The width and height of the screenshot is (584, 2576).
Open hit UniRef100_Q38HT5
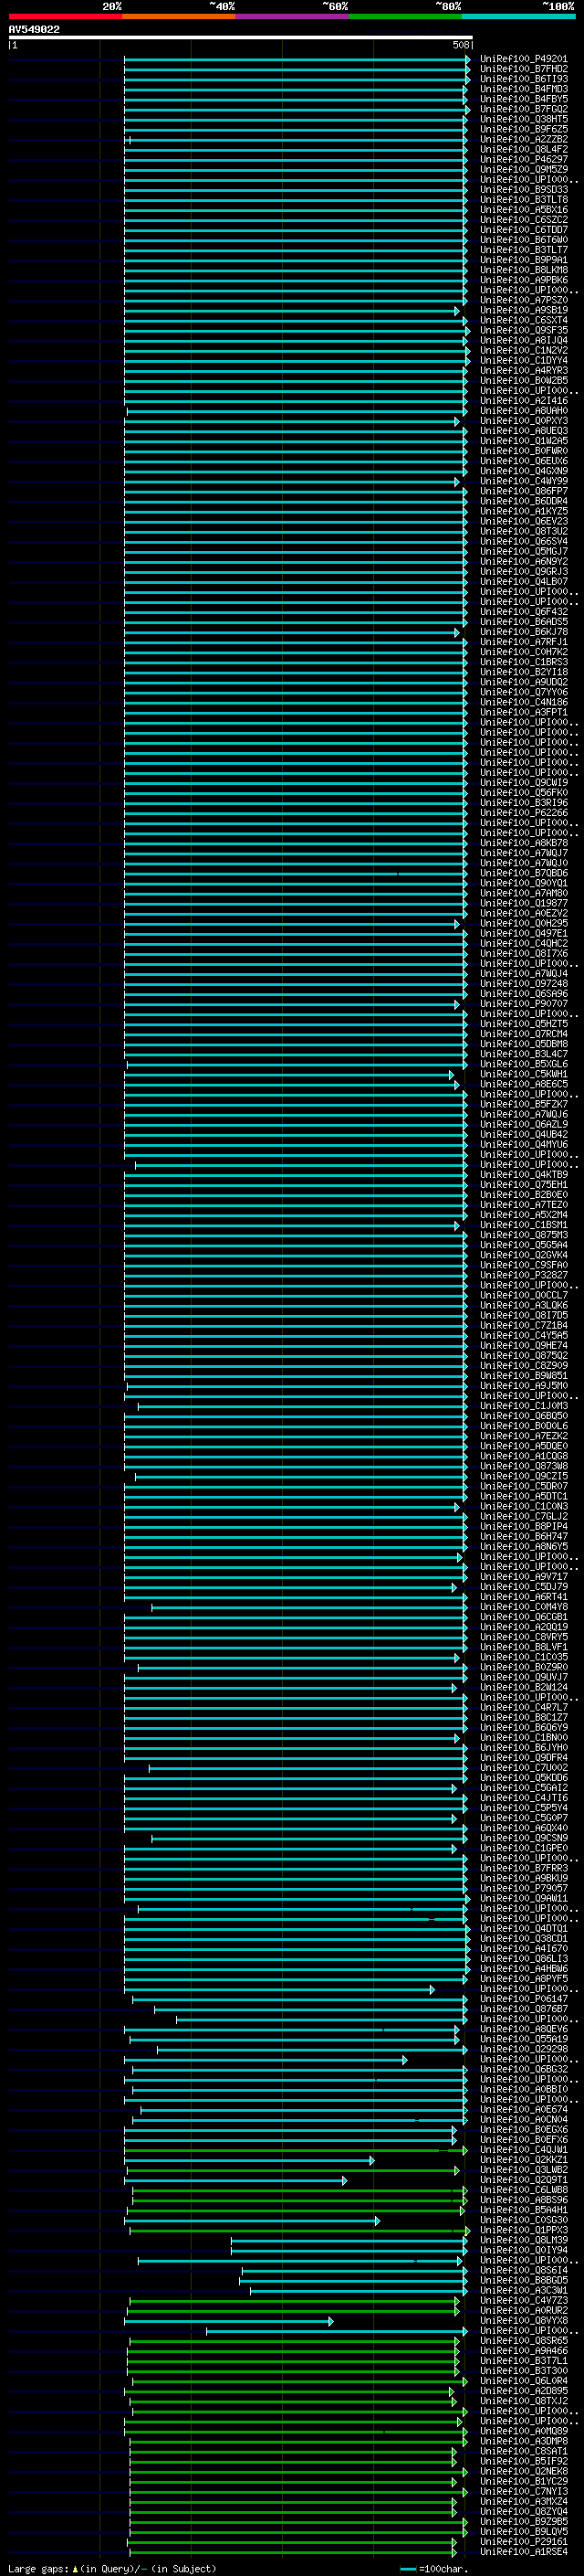tap(523, 119)
